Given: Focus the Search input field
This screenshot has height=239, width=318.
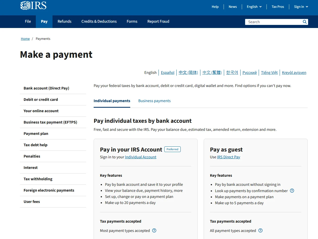Looking at the screenshot, I should click(x=274, y=22).
